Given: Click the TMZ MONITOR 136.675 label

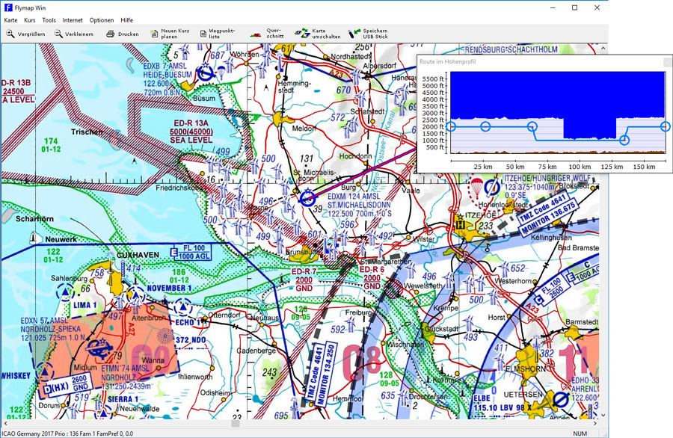Looking at the screenshot, I should pos(547,214).
